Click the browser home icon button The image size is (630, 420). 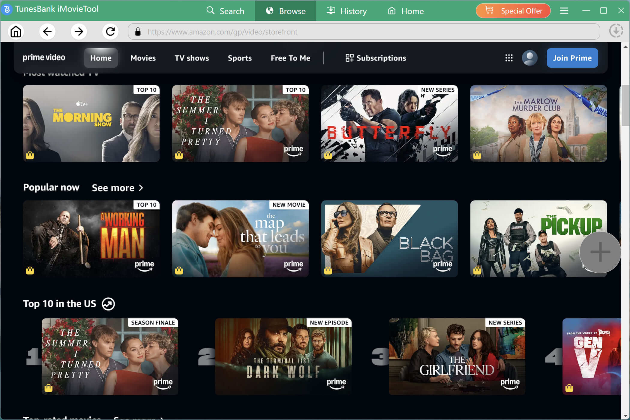[x=16, y=31]
